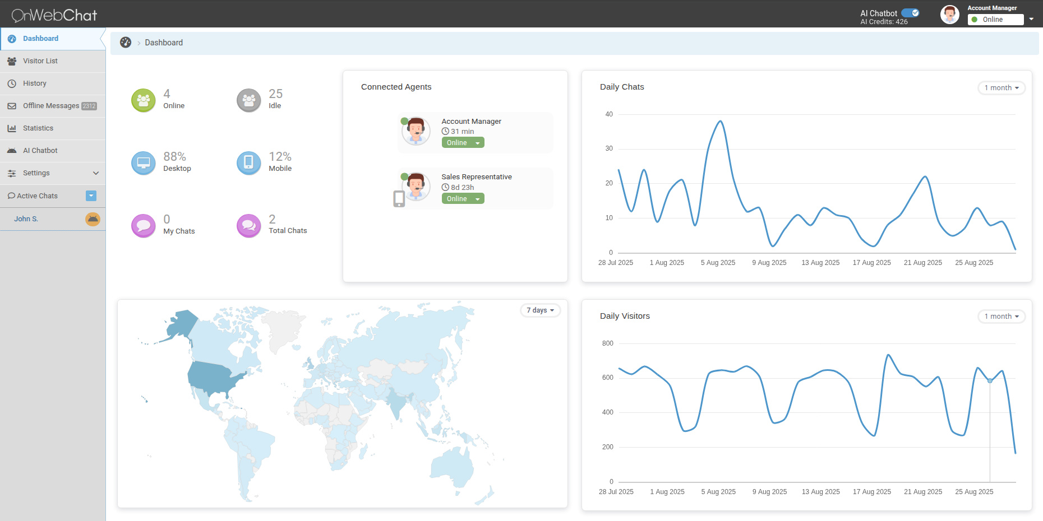The image size is (1043, 521).
Task: Expand the Settings sidebar menu
Action: point(53,173)
